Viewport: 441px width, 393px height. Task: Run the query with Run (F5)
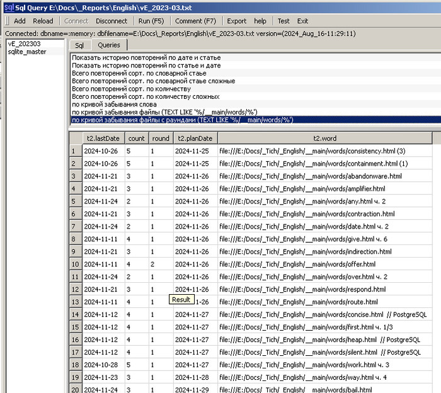tap(151, 21)
